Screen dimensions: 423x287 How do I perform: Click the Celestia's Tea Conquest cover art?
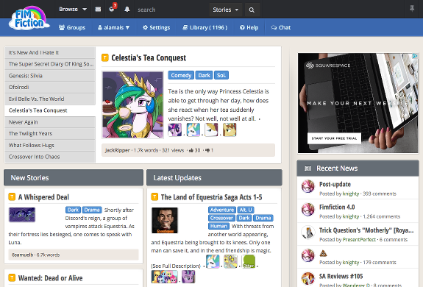[132, 105]
